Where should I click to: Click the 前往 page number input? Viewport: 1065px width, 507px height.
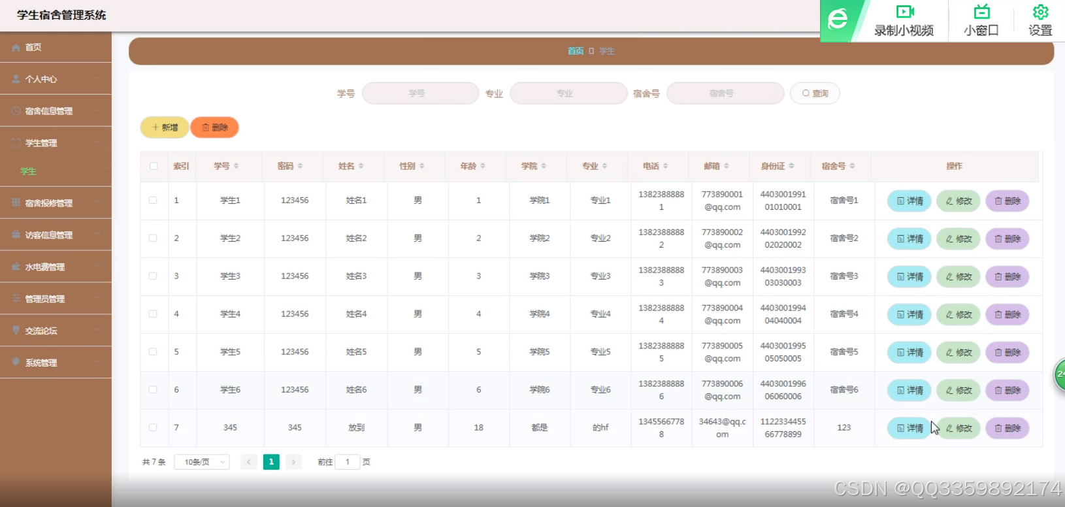(x=348, y=462)
